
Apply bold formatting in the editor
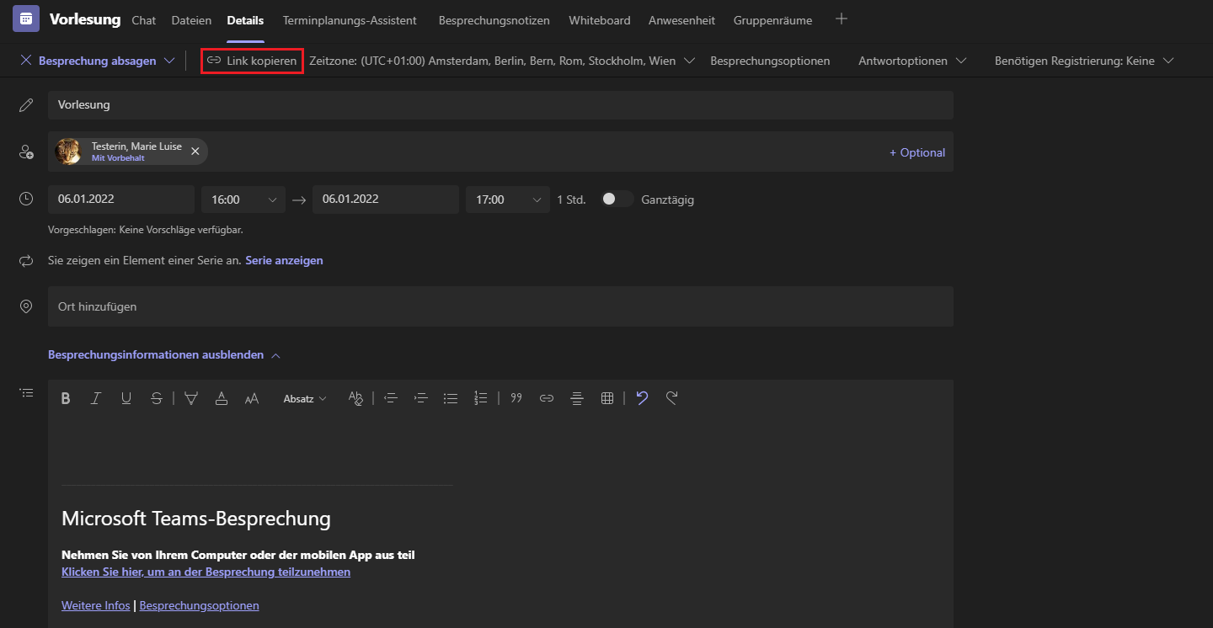coord(66,398)
